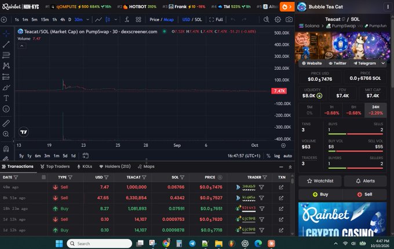Select the ruler measure tool
The width and height of the screenshot is (394, 249).
point(6,123)
